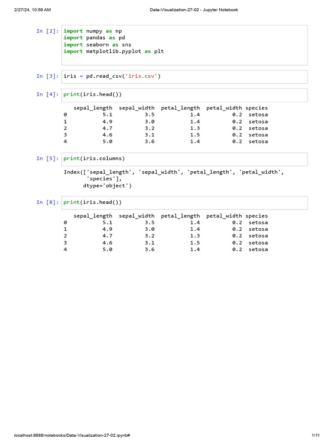Click species header in second output table
This screenshot has height=445, width=334.
click(257, 216)
